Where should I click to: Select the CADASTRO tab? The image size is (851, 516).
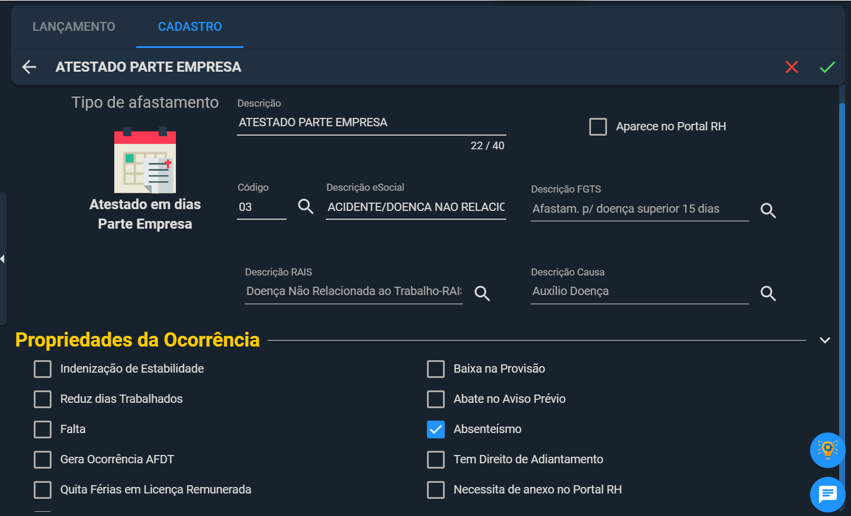tap(190, 27)
